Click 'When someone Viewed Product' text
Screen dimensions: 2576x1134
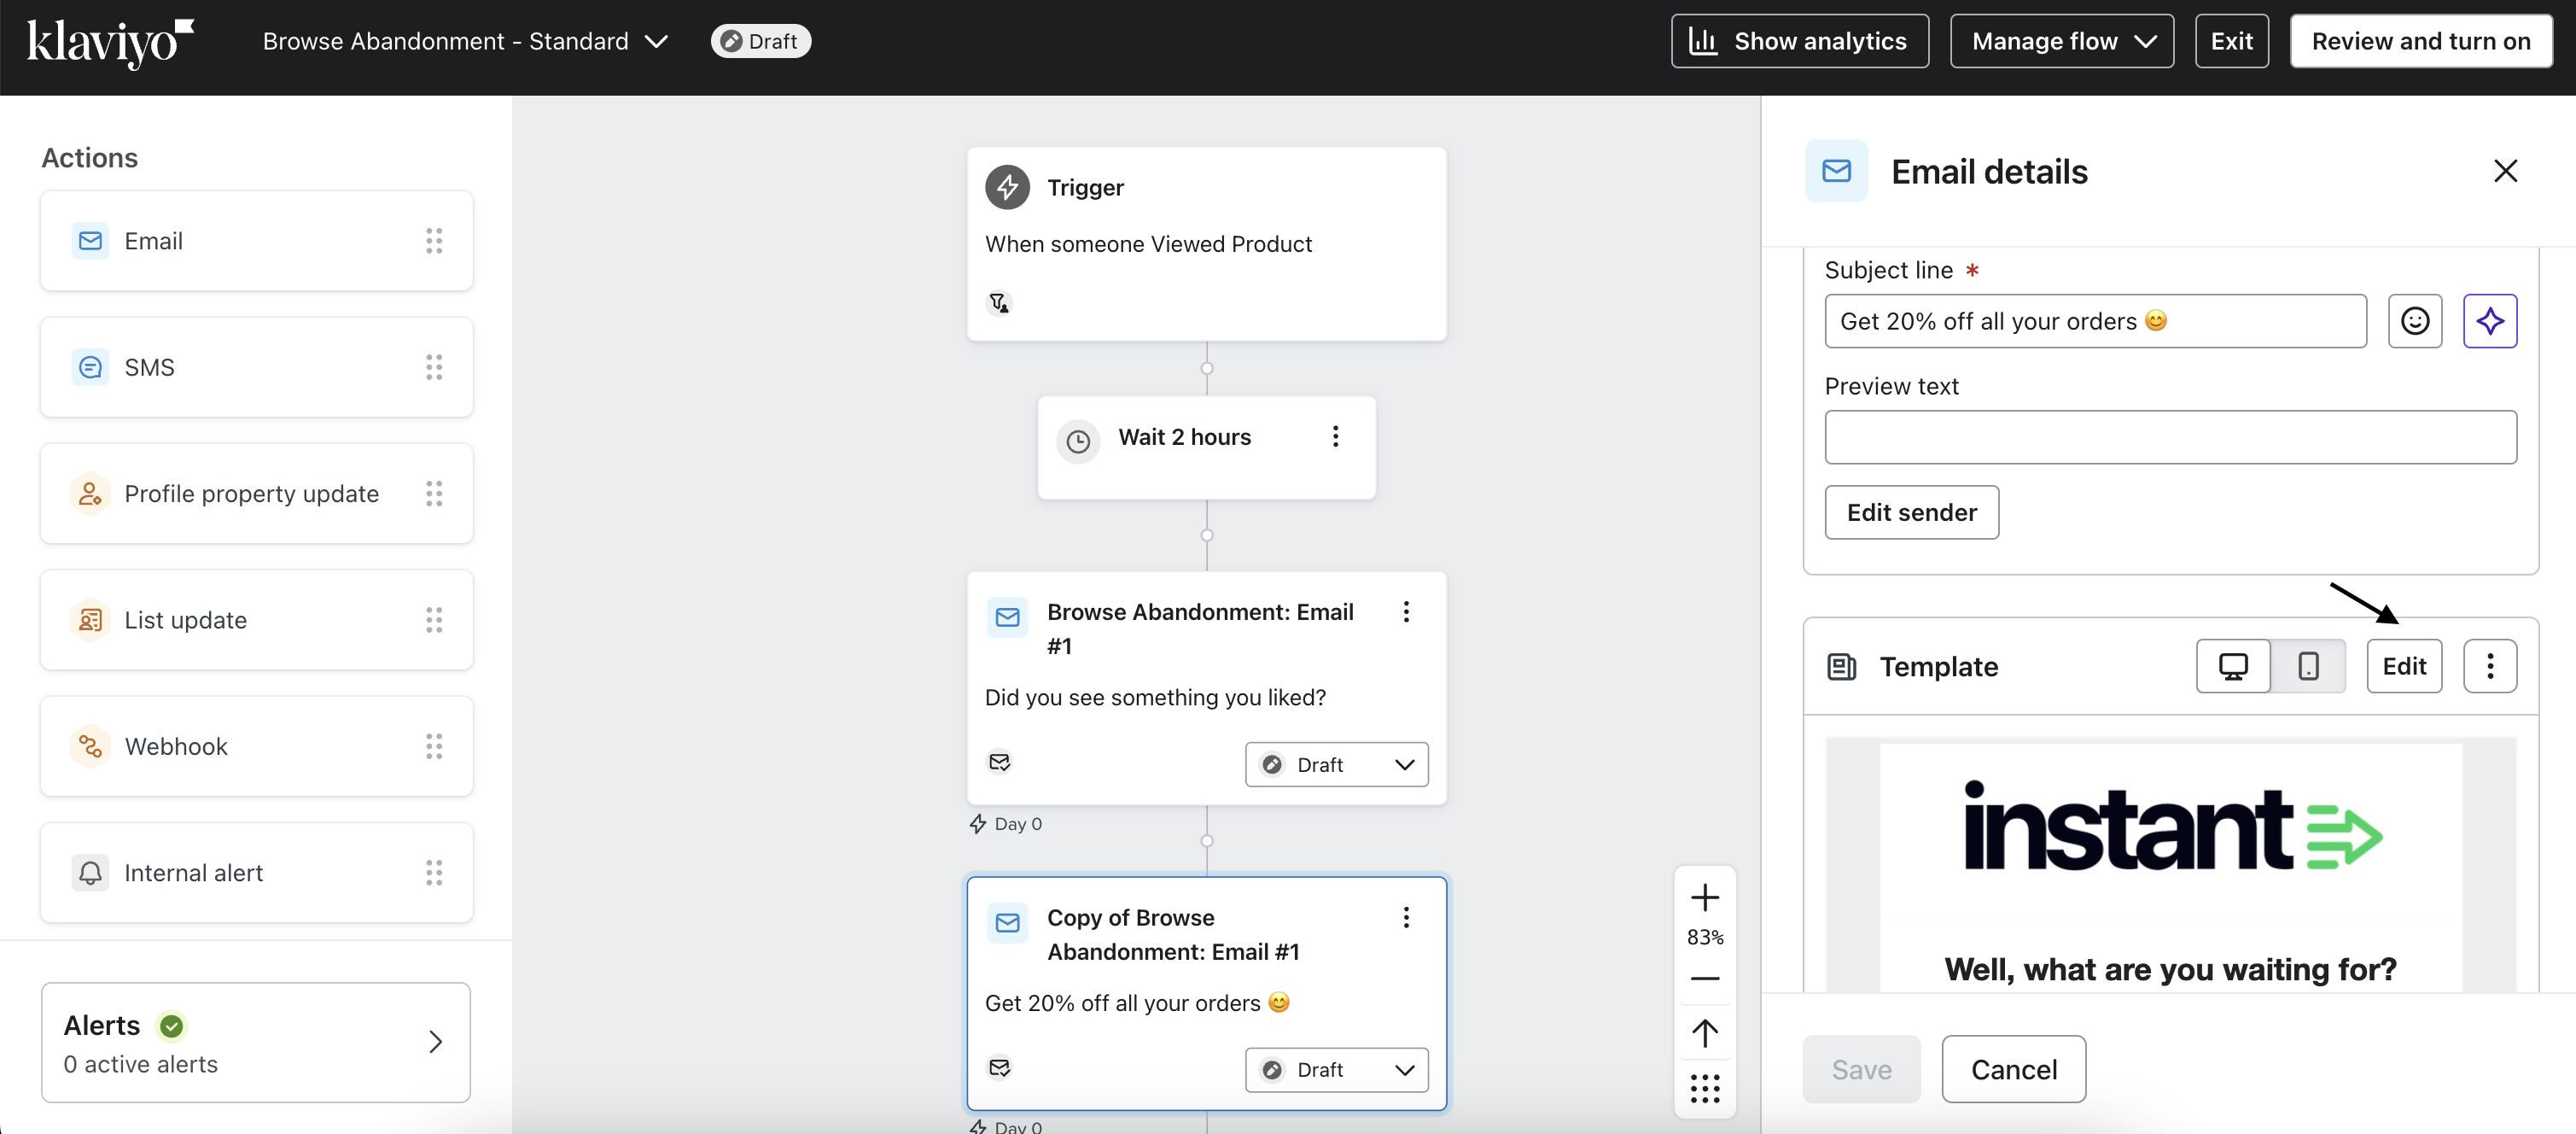click(1148, 244)
